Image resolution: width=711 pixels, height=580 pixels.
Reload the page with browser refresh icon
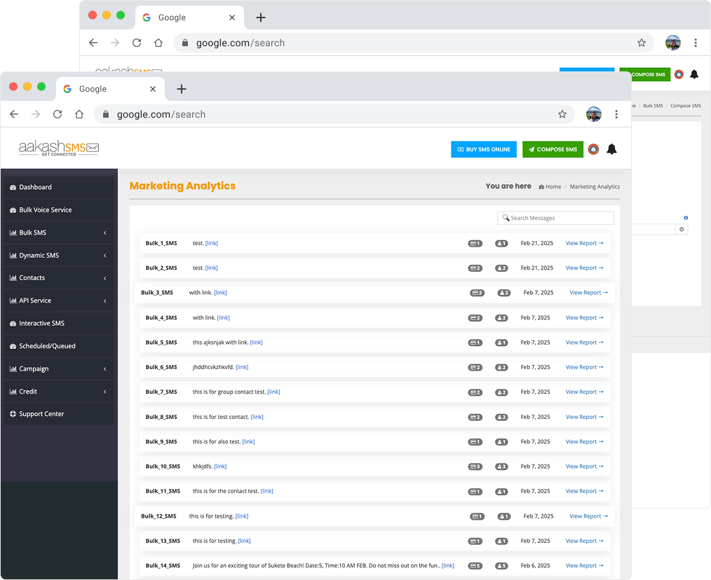(x=57, y=114)
